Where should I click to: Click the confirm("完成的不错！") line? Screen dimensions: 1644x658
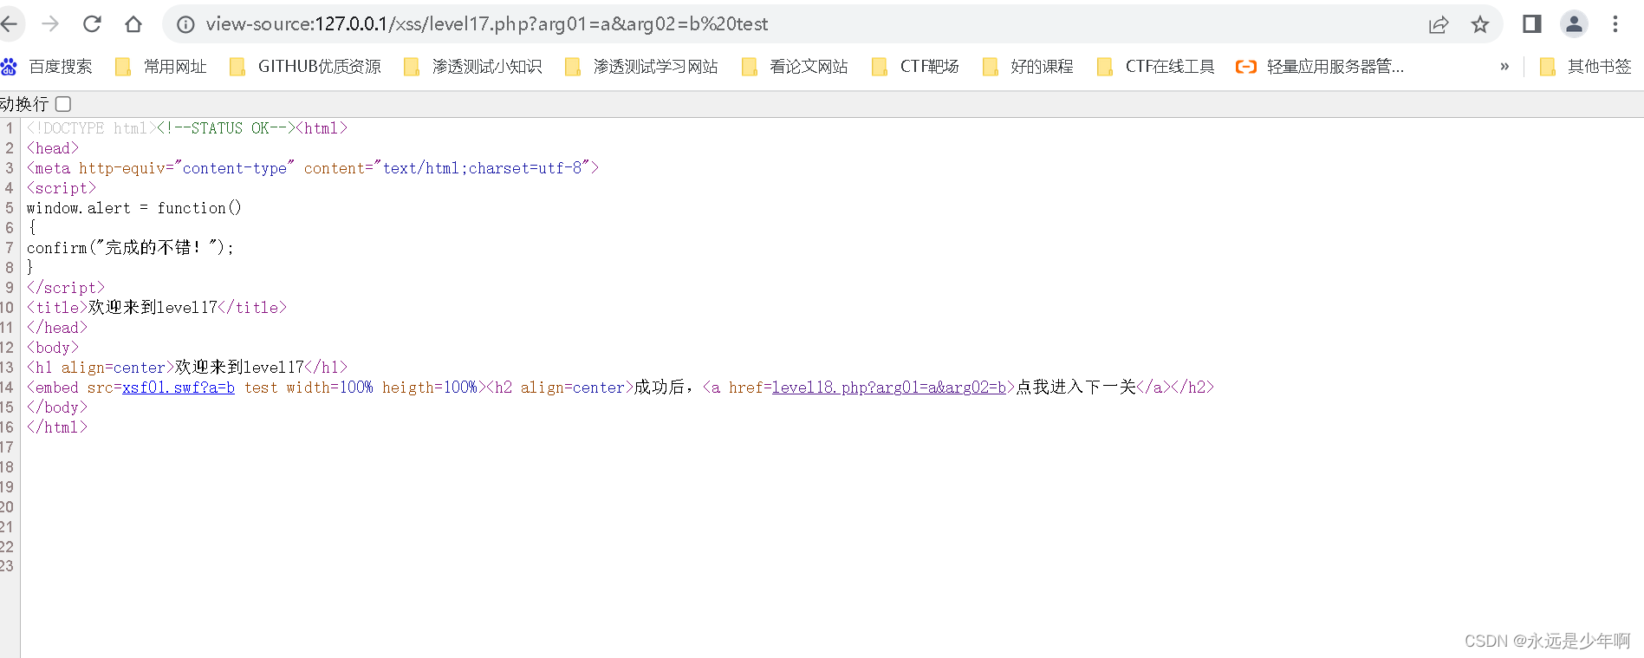(131, 248)
